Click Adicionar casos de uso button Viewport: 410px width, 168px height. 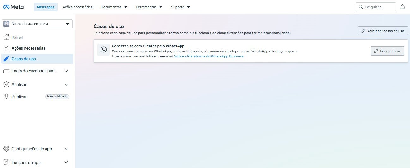click(383, 31)
